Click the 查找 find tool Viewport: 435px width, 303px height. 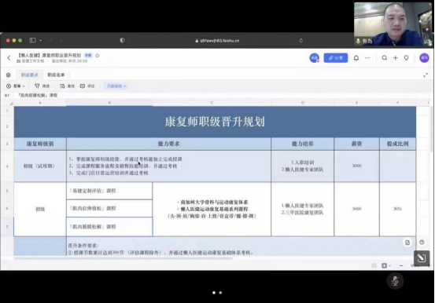coord(67,86)
